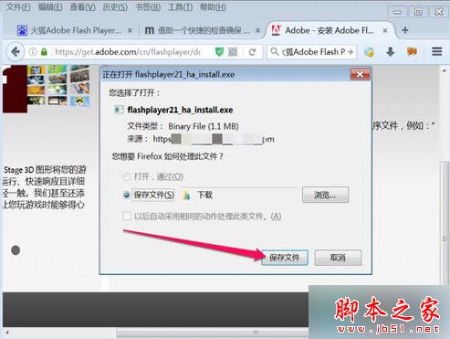Open the 文件(F) menu

pyautogui.click(x=18, y=7)
